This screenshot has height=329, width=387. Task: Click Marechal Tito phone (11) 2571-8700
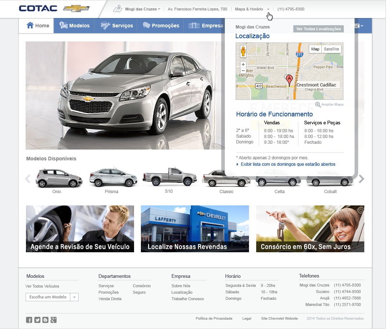pyautogui.click(x=347, y=304)
